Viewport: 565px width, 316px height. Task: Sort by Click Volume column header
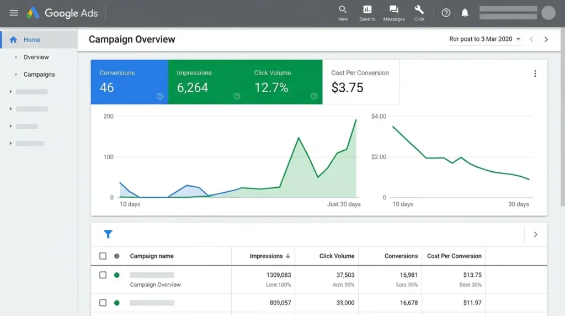coord(337,256)
